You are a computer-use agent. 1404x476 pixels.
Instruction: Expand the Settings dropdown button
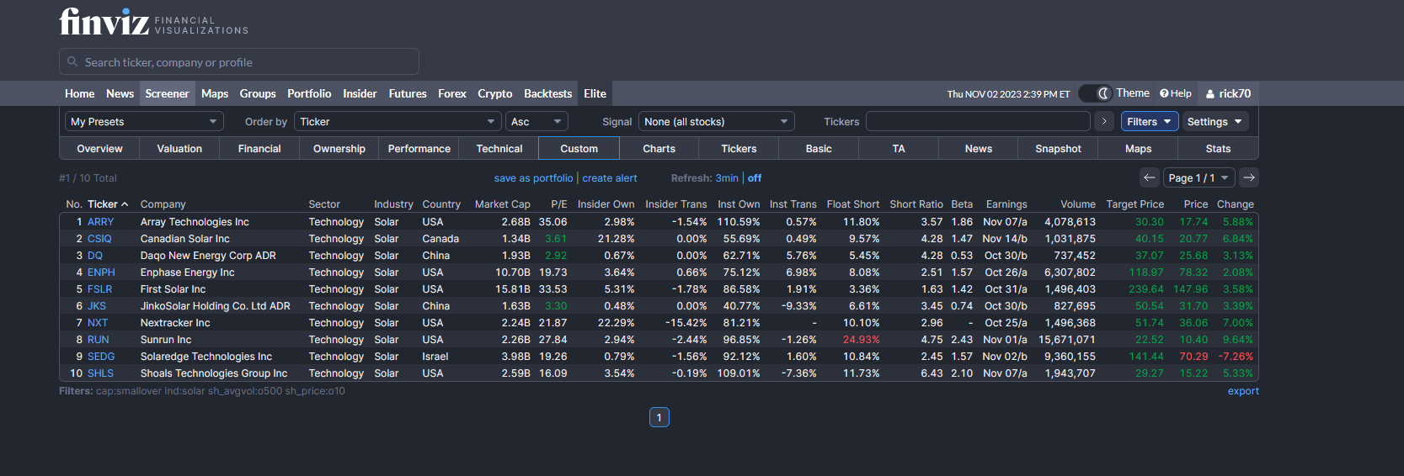click(1215, 121)
